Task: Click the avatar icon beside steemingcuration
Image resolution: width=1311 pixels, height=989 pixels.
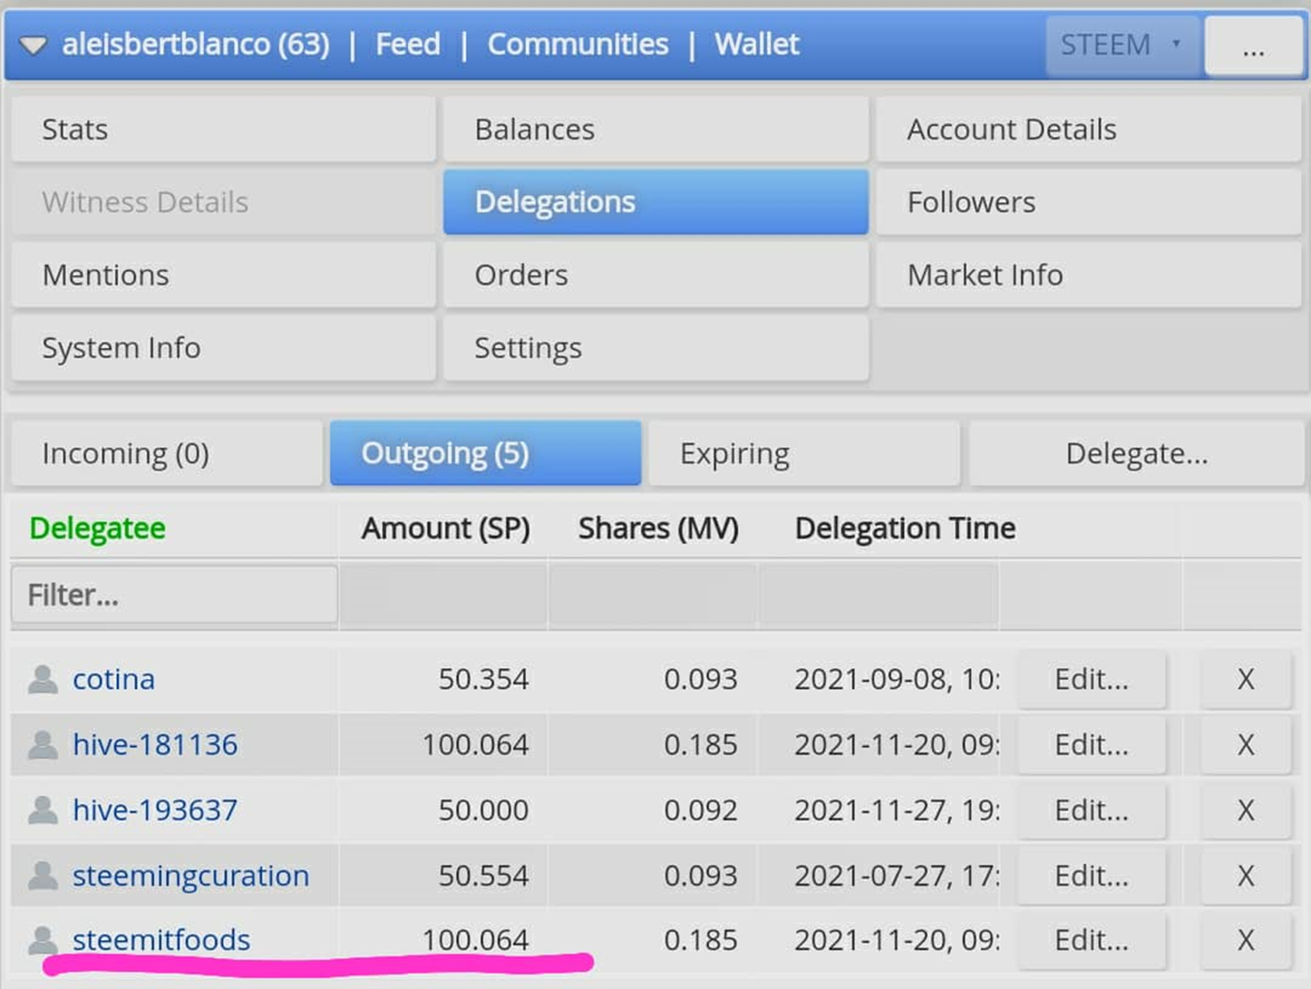Action: (x=43, y=876)
